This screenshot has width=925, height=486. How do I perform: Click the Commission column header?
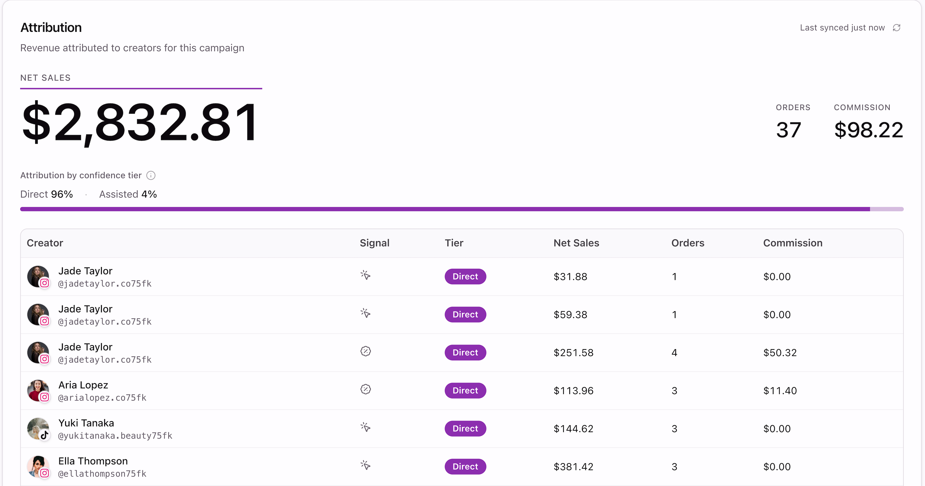click(x=793, y=243)
